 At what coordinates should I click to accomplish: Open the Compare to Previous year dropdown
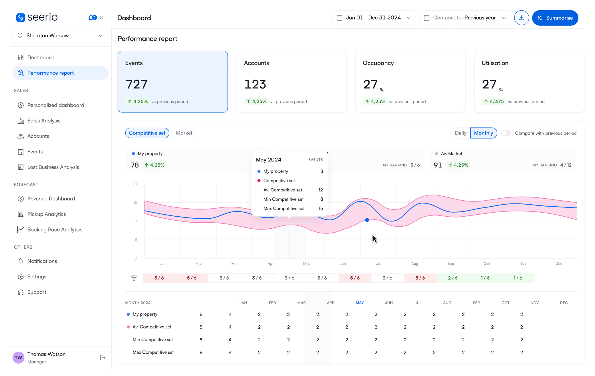pyautogui.click(x=465, y=17)
